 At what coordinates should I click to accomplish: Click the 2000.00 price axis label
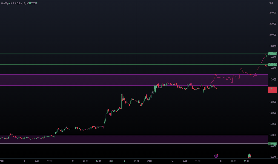[273, 35]
